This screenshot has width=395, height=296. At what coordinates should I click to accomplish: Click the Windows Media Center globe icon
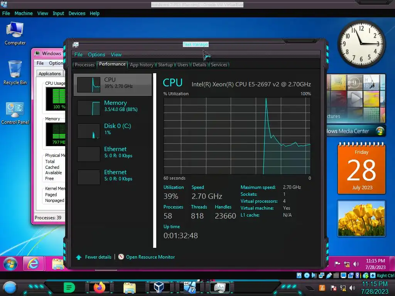point(380,131)
